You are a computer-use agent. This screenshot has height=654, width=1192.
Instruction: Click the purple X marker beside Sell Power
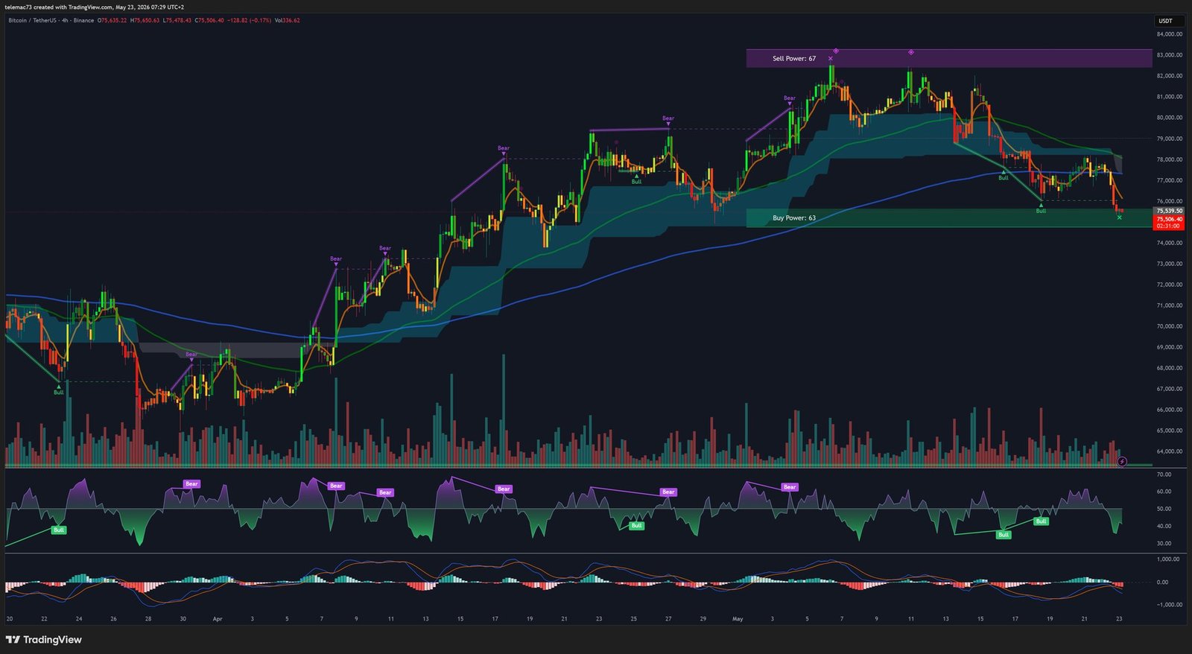831,58
